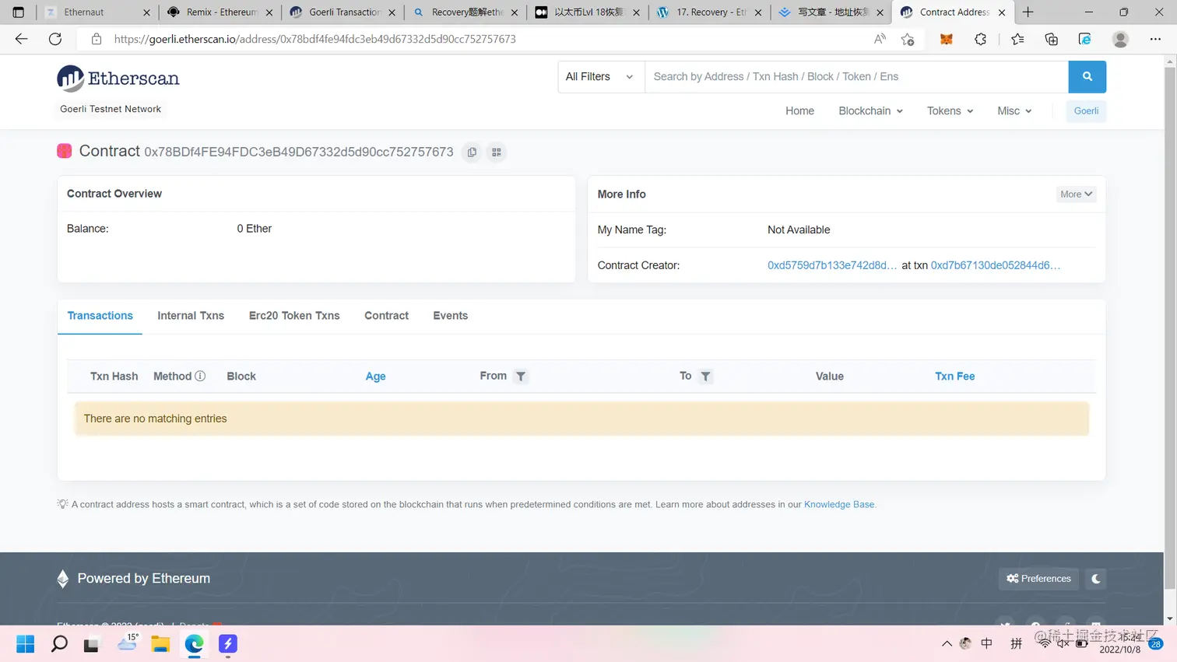Viewport: 1177px width, 662px height.
Task: Select the Transactions tab
Action: [100, 316]
